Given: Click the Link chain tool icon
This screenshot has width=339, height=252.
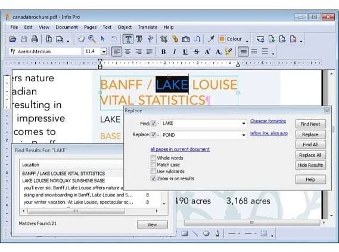Looking at the screenshot, I should click(x=175, y=39).
